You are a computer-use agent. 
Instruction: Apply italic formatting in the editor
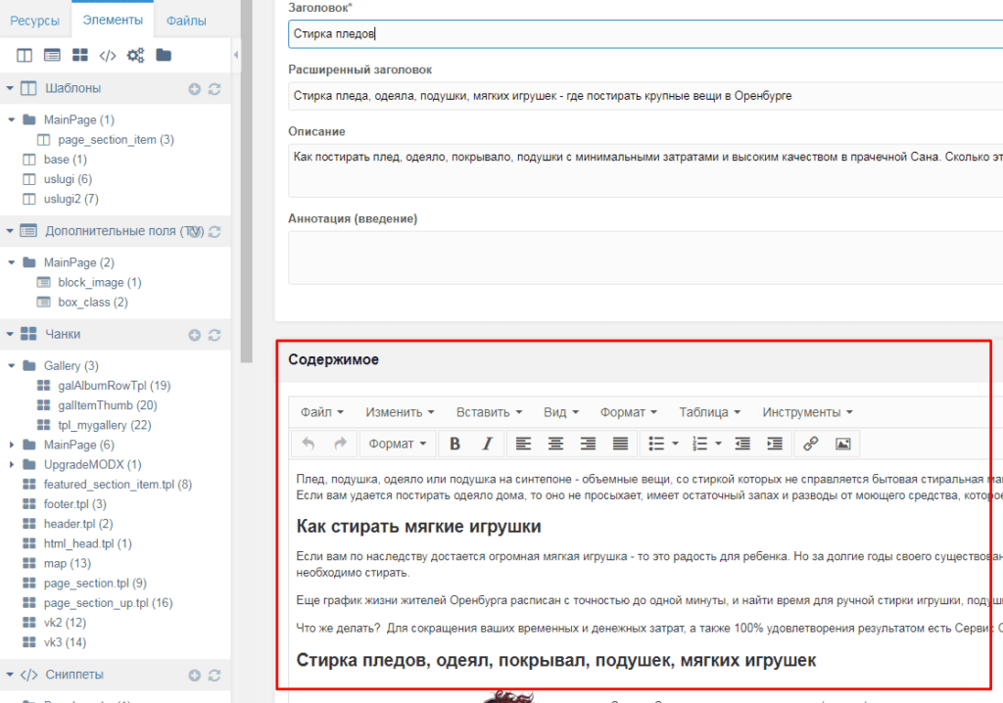(x=487, y=444)
